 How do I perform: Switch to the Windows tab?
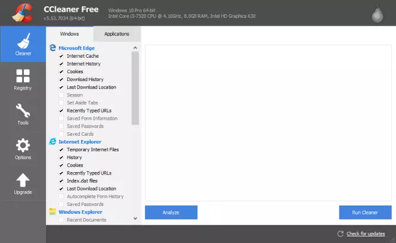pyautogui.click(x=69, y=34)
